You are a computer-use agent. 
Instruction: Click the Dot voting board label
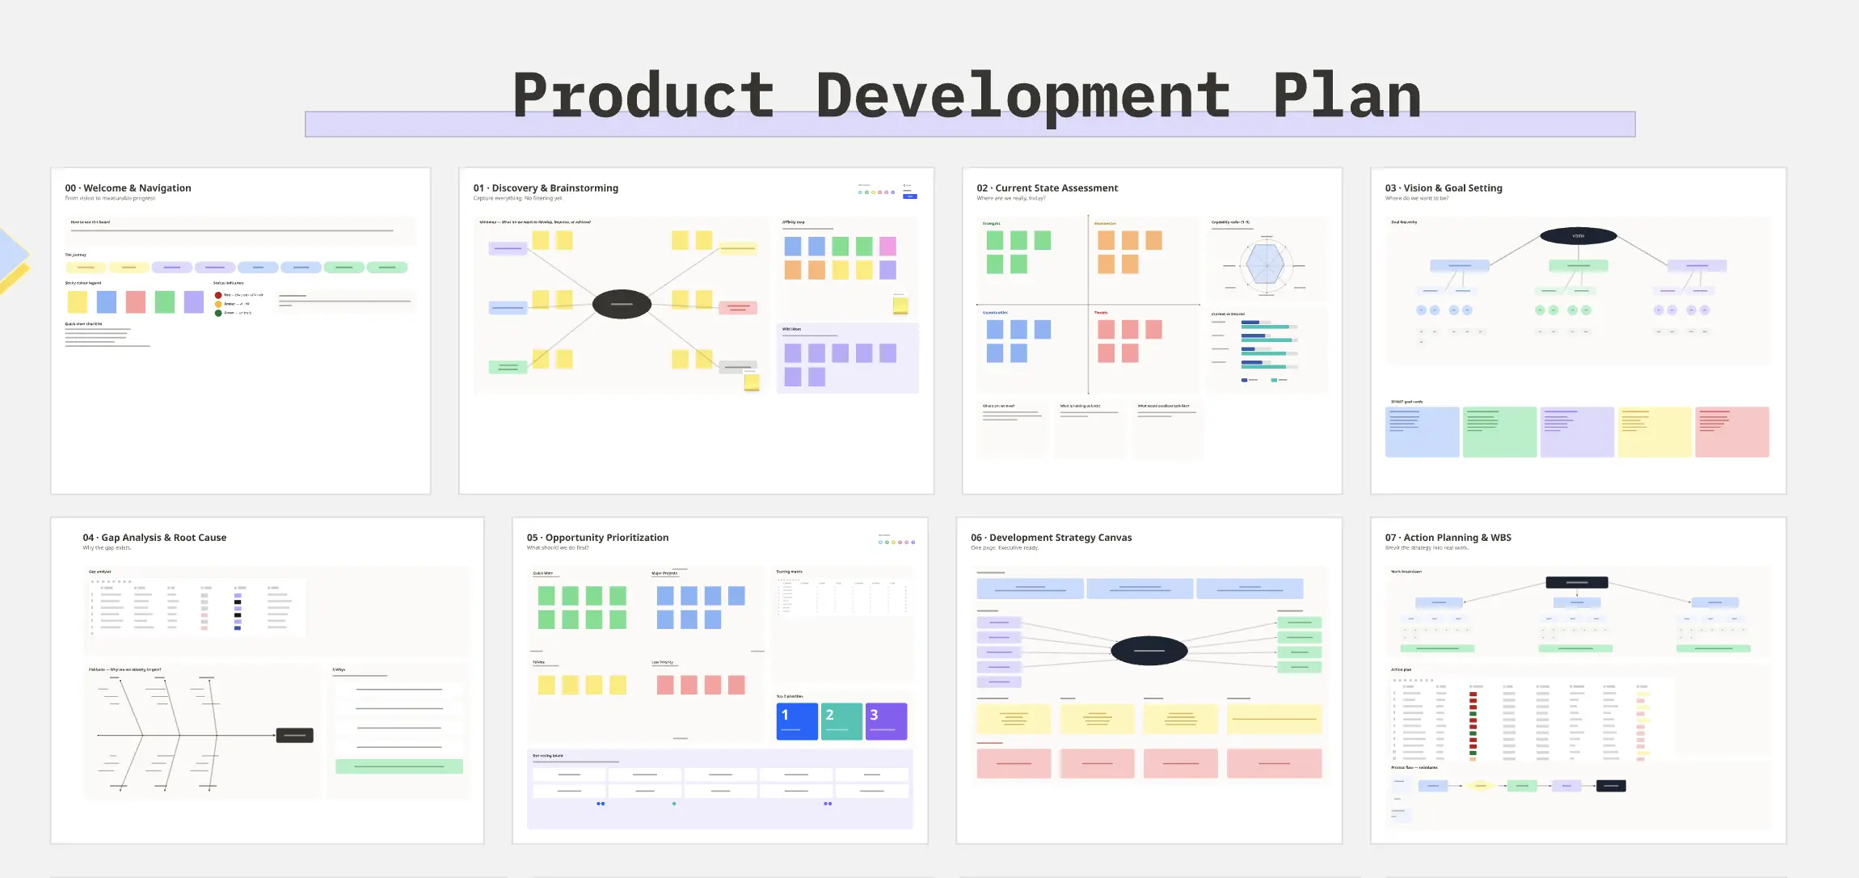(548, 756)
